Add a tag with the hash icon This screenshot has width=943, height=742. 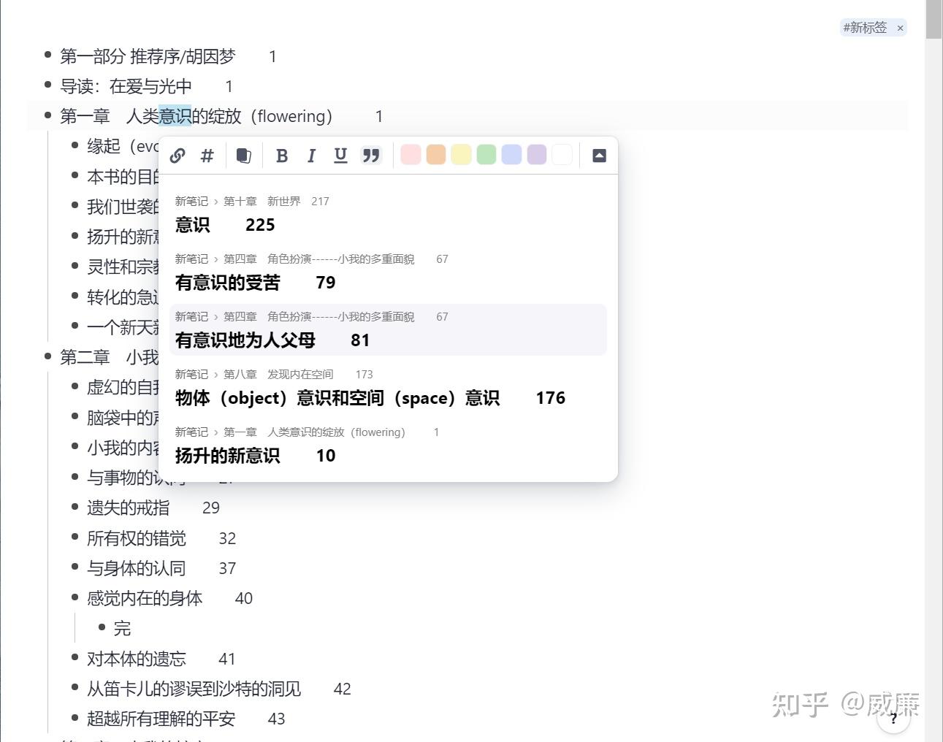(x=207, y=156)
